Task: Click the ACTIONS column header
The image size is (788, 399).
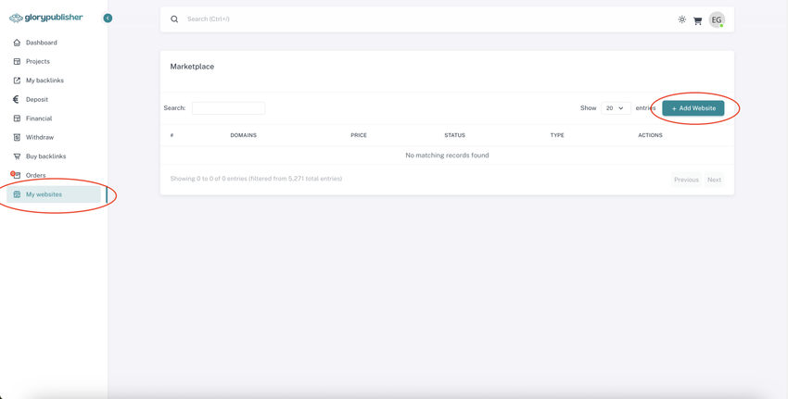Action: (x=650, y=135)
